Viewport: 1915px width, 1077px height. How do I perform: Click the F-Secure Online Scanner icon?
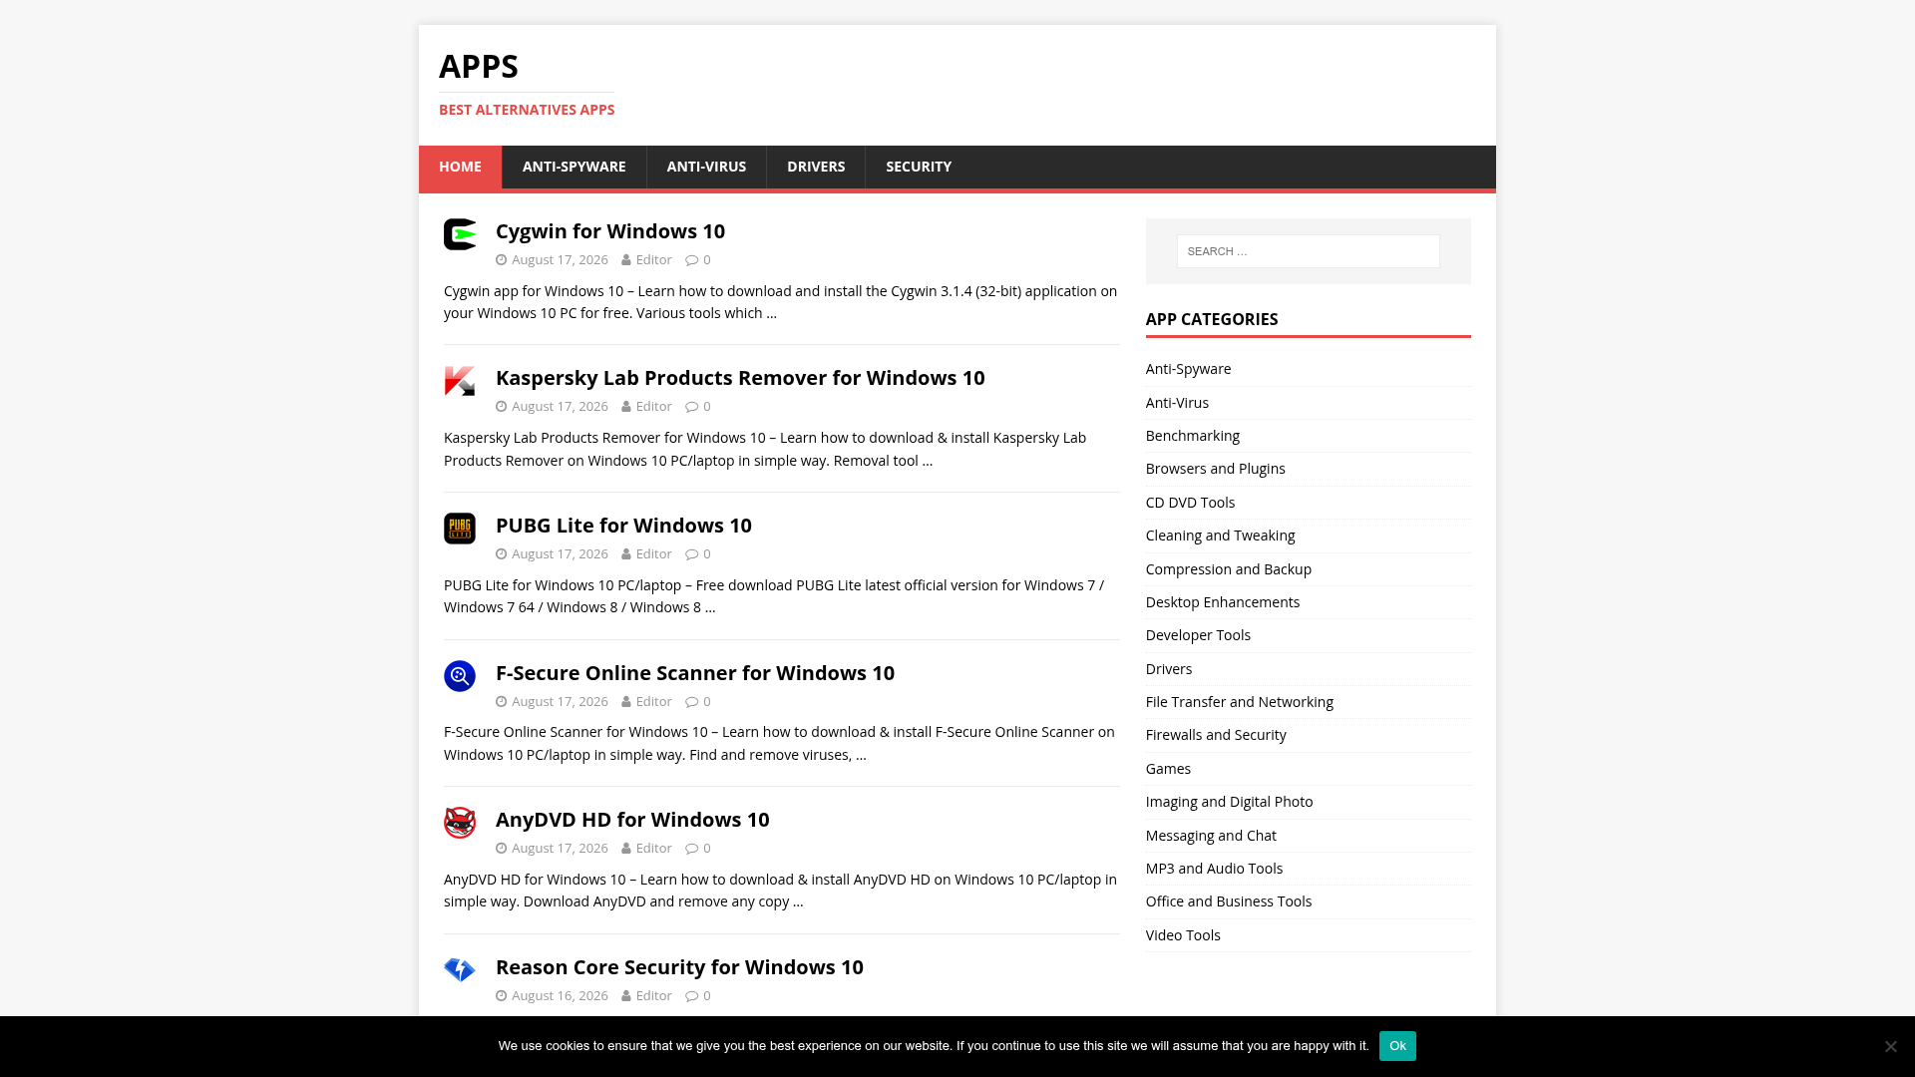(460, 676)
